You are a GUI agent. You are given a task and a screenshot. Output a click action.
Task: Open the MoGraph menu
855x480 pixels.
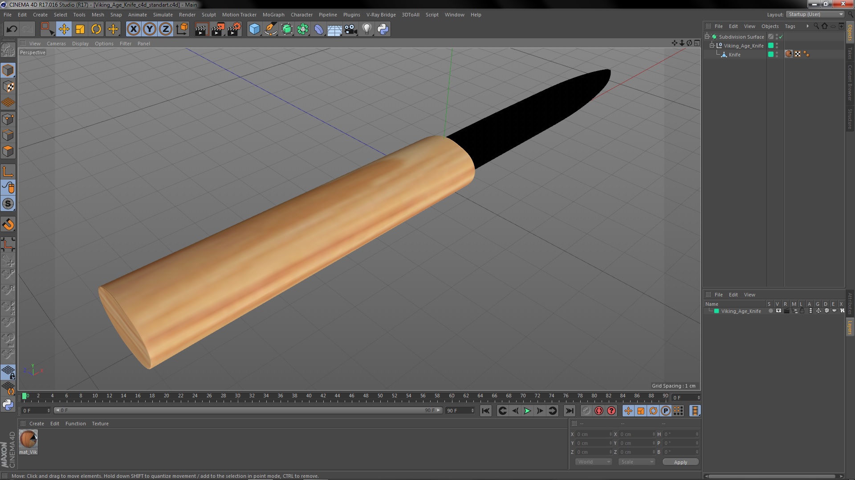pos(273,15)
